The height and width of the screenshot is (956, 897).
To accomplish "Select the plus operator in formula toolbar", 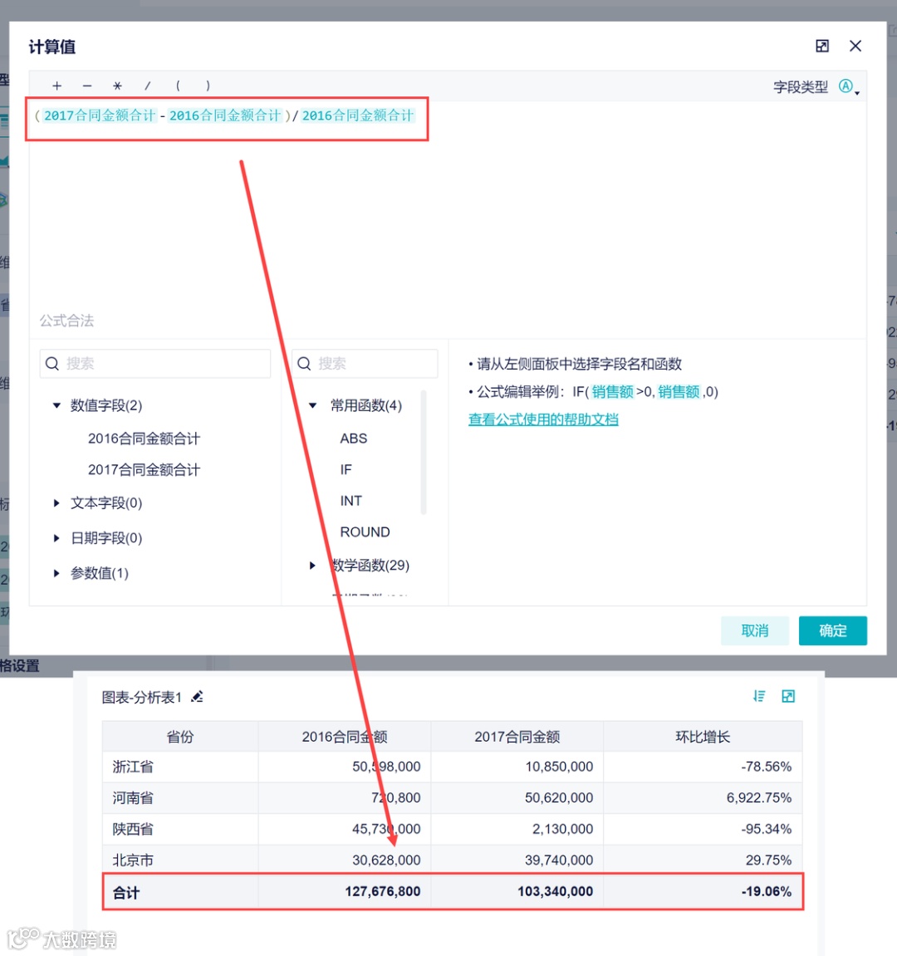I will (56, 86).
